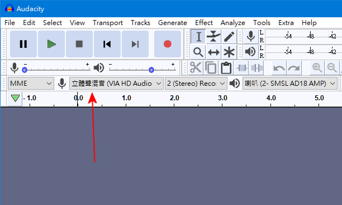The height and width of the screenshot is (205, 342).
Task: Pick the Multi-Tool asterisk icon
Action: click(229, 52)
